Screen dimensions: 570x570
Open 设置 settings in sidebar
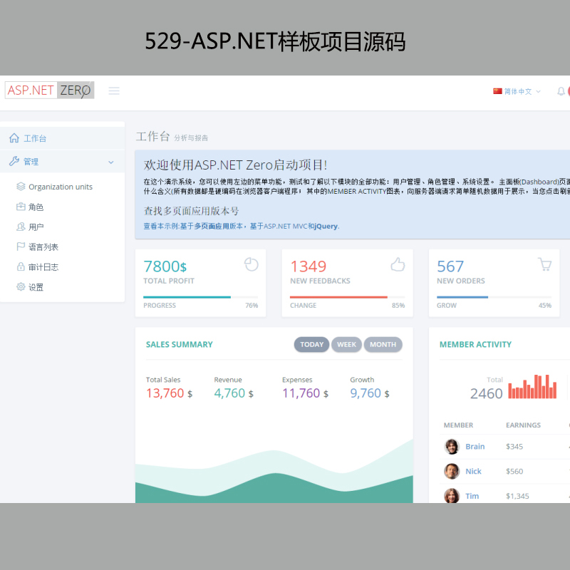point(36,287)
